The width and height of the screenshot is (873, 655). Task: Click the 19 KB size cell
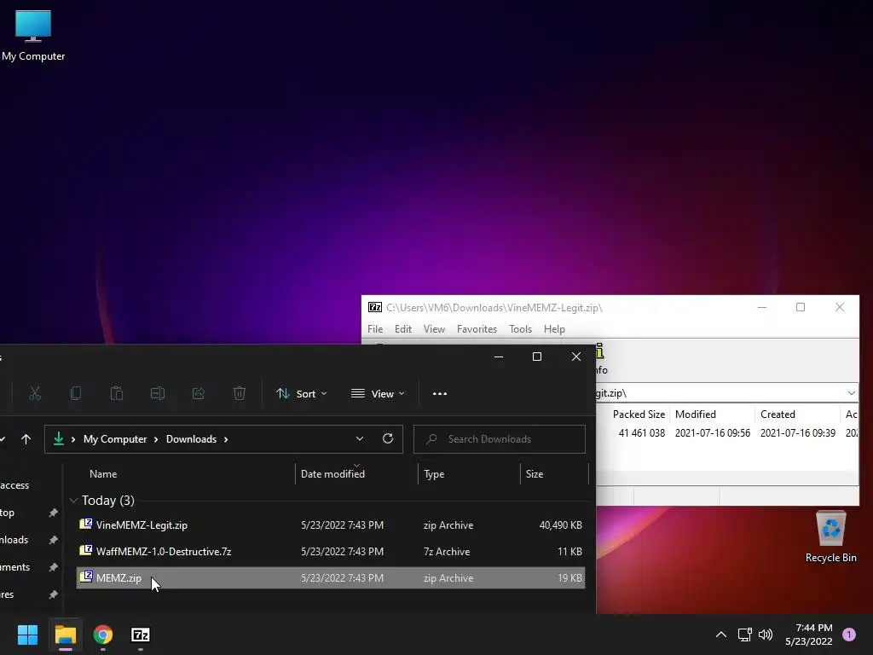(569, 578)
